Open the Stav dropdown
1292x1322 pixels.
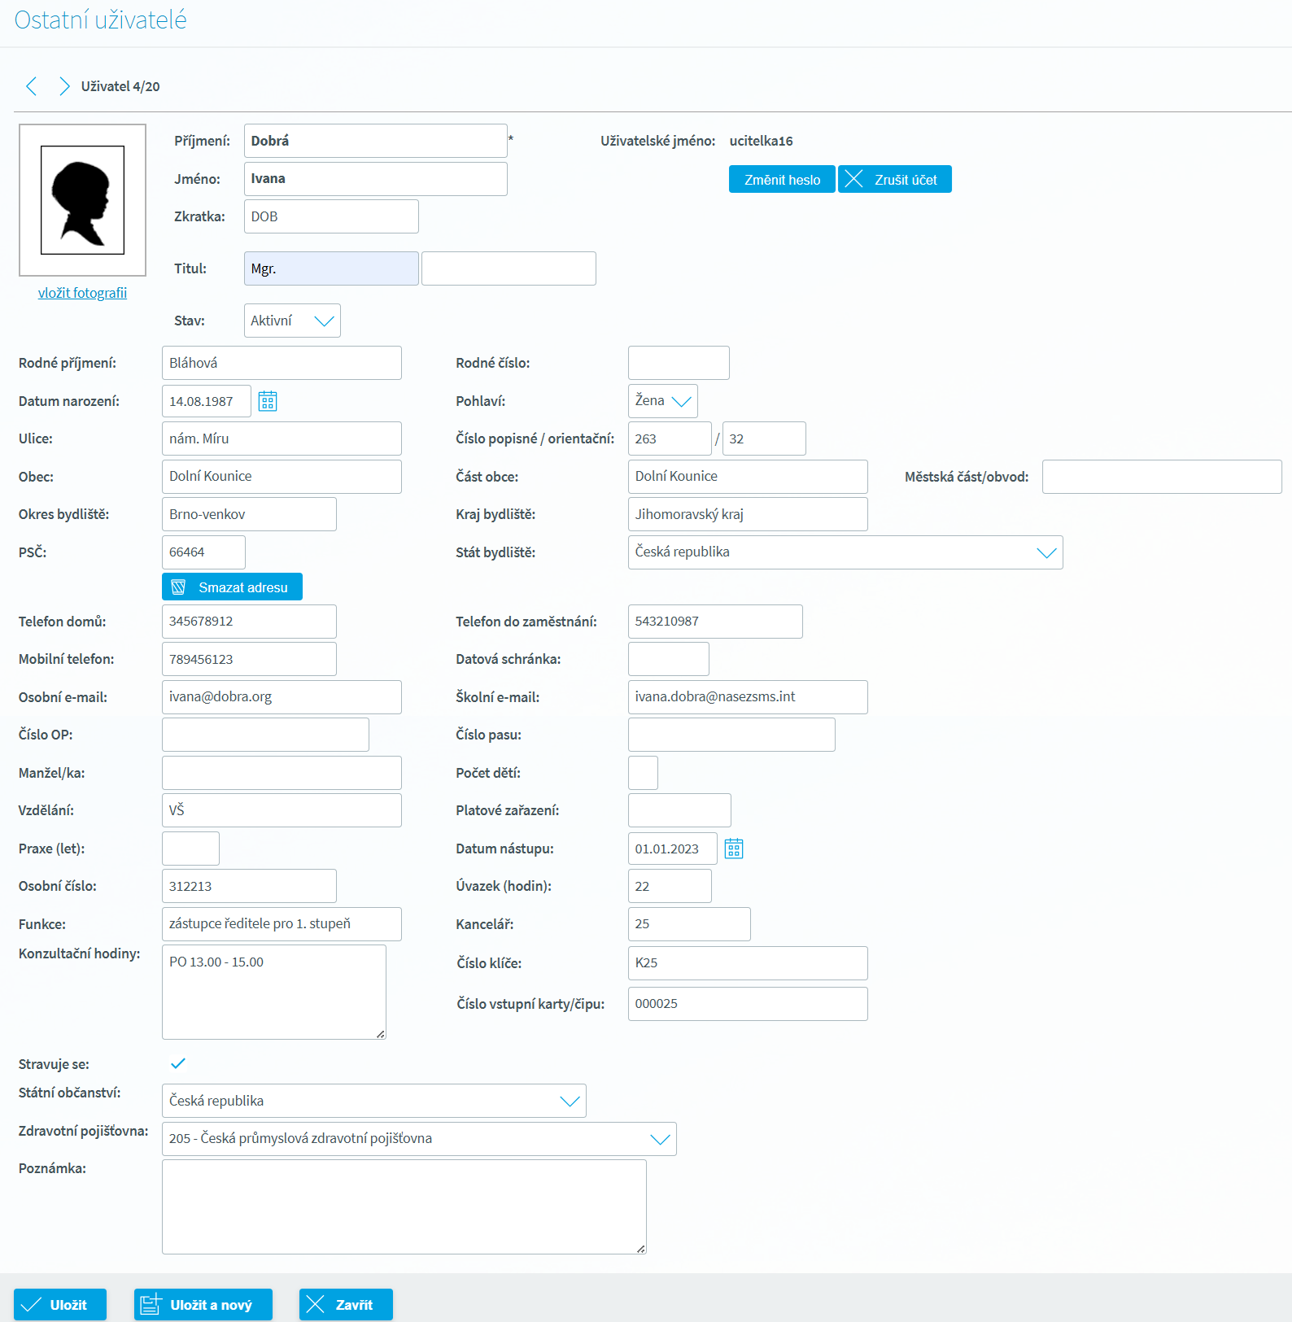(x=292, y=321)
